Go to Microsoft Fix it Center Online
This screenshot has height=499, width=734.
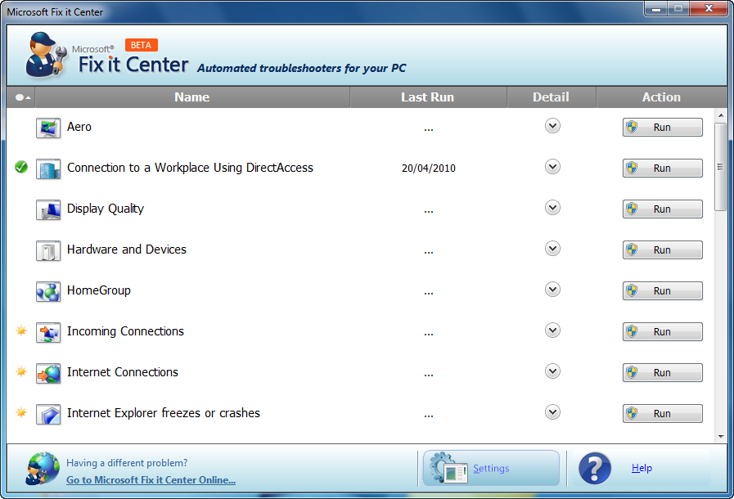pyautogui.click(x=151, y=480)
